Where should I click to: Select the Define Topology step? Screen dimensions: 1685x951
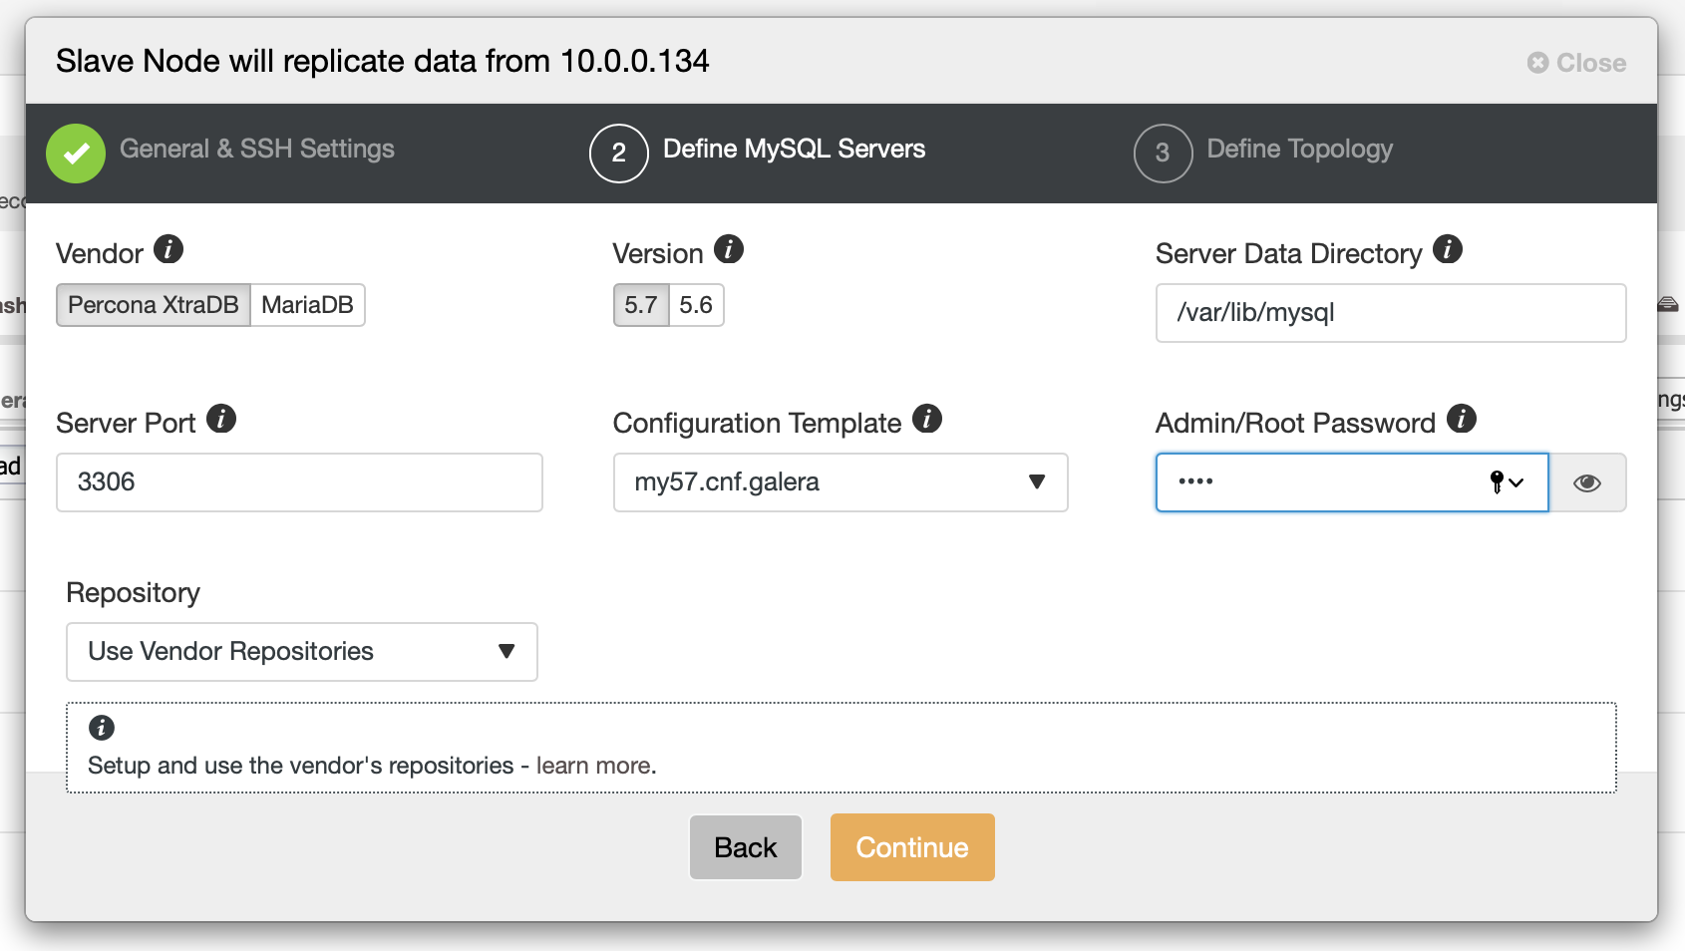pos(1300,149)
